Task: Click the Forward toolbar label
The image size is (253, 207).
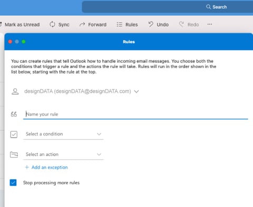Action: (97, 25)
